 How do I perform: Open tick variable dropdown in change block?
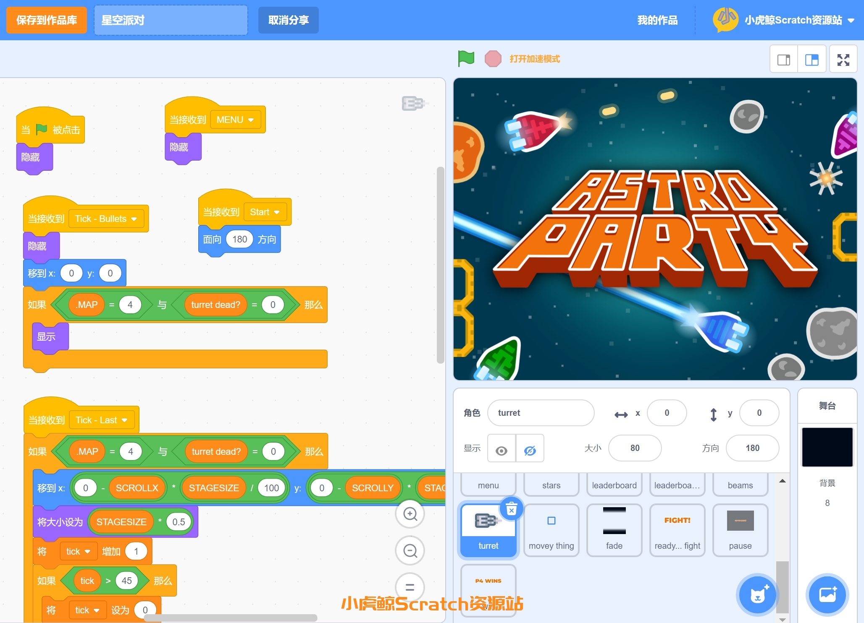pyautogui.click(x=78, y=551)
